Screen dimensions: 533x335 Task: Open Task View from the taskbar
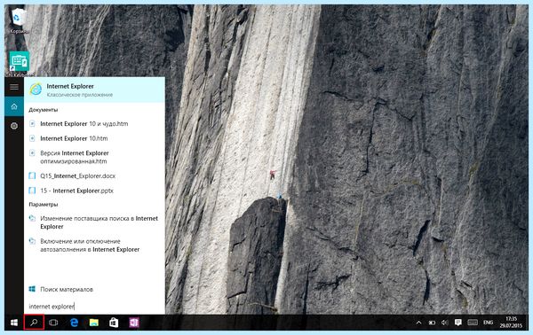point(53,323)
